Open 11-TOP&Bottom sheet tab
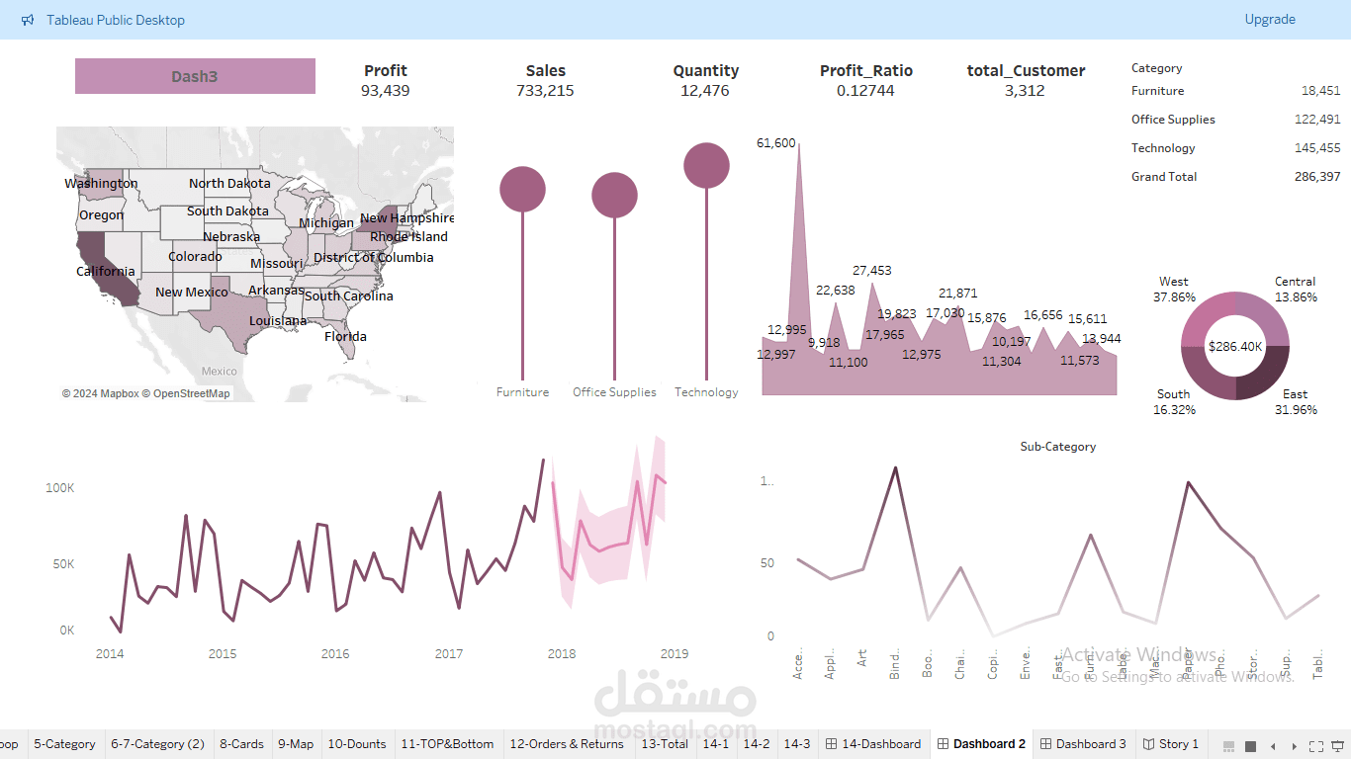 click(447, 744)
